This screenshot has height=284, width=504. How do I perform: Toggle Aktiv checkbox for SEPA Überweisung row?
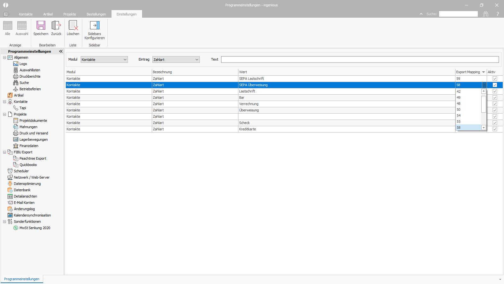point(495,85)
